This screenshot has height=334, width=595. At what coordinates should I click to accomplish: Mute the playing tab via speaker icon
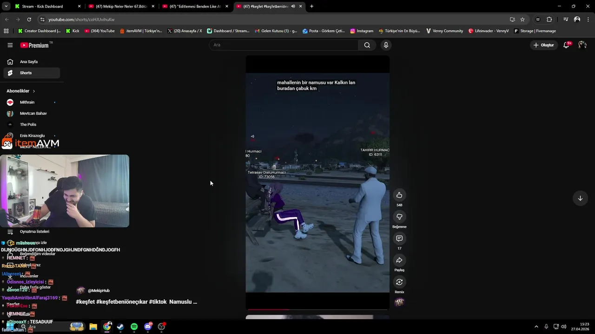click(293, 6)
